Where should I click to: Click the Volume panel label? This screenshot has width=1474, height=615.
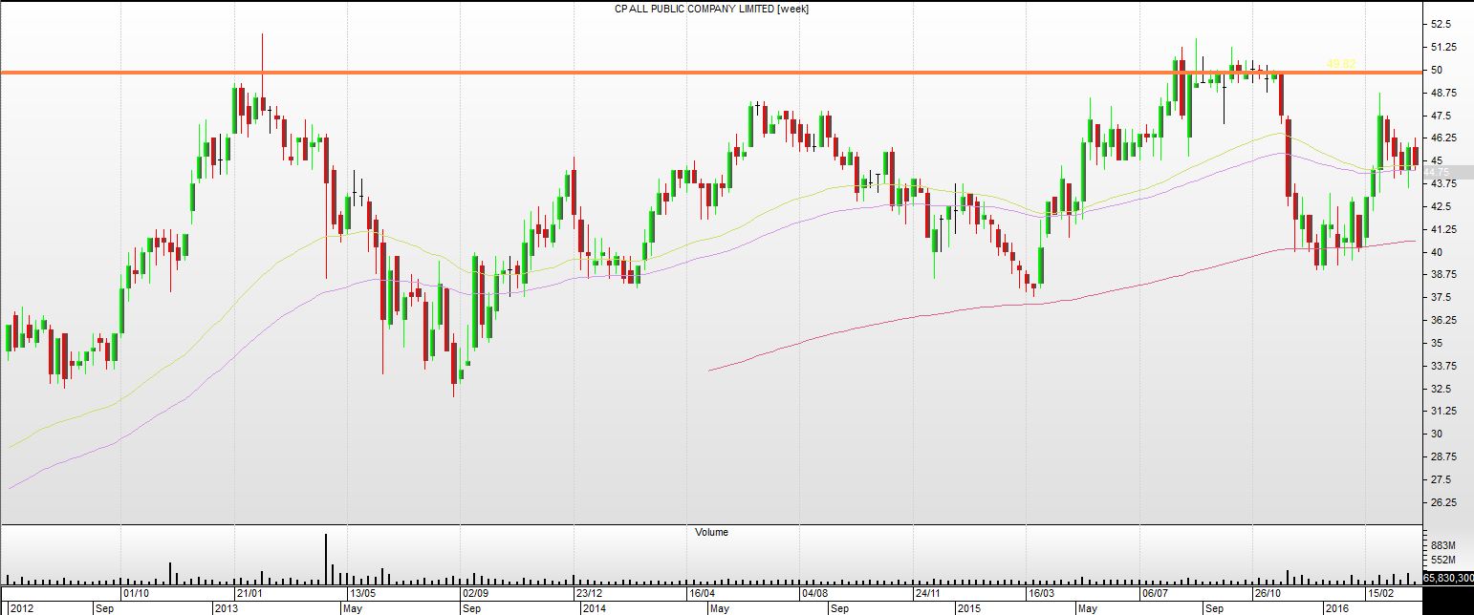(711, 532)
